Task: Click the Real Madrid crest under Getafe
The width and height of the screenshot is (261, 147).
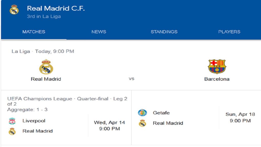Action: [x=142, y=123]
